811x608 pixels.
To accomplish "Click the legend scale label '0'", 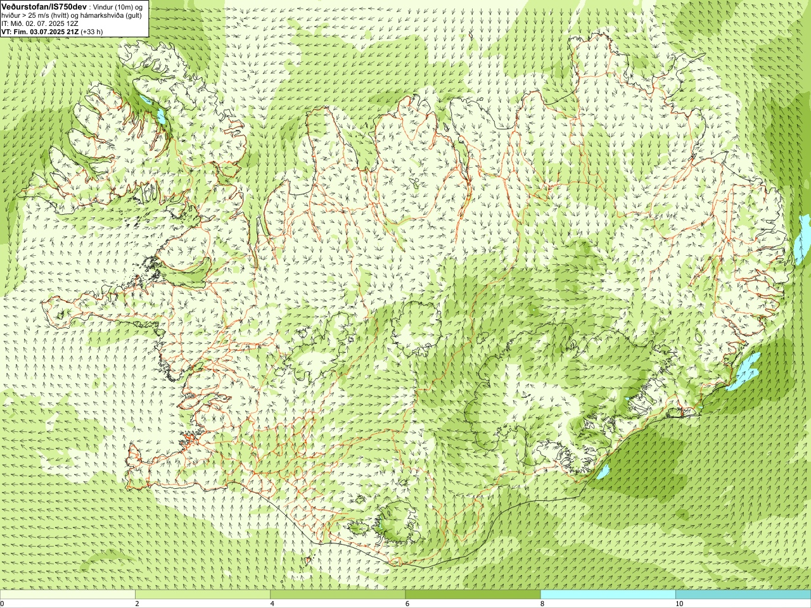I will [x=3, y=604].
